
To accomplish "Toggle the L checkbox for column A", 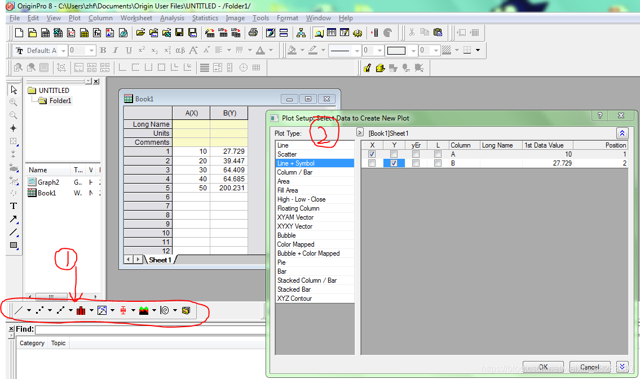I will coord(438,154).
